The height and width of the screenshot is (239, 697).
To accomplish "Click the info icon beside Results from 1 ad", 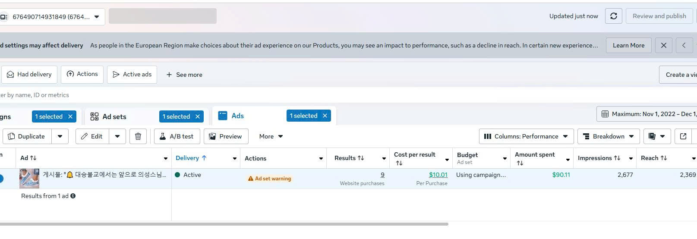I will pos(73,196).
